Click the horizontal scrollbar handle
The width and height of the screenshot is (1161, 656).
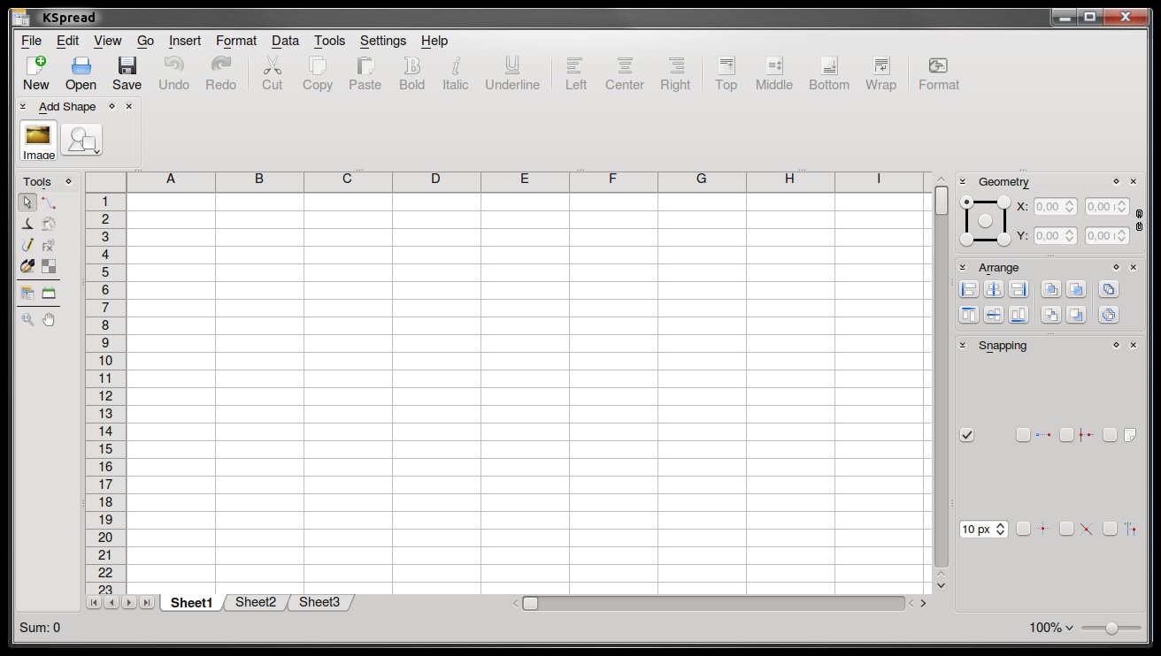point(530,603)
